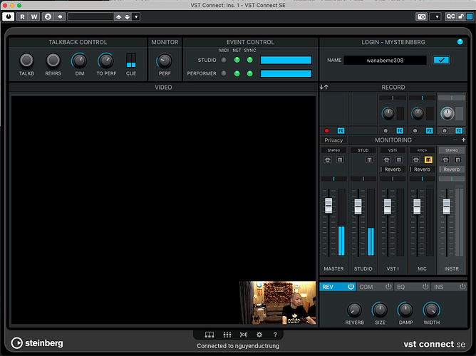Viewport: 476px width, 356px height.
Task: Click the empty preset name field
Action: (x=90, y=16)
